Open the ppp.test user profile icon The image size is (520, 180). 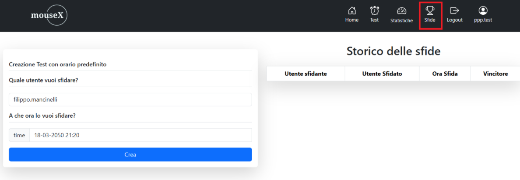coord(483,10)
